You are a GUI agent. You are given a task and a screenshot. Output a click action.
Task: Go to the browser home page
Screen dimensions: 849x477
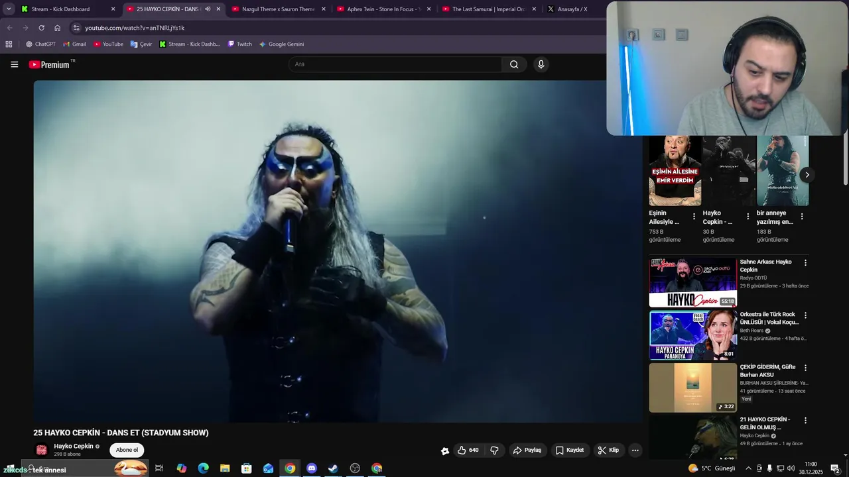coord(58,28)
